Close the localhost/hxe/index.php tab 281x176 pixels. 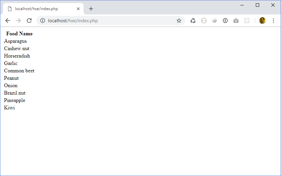78,9
